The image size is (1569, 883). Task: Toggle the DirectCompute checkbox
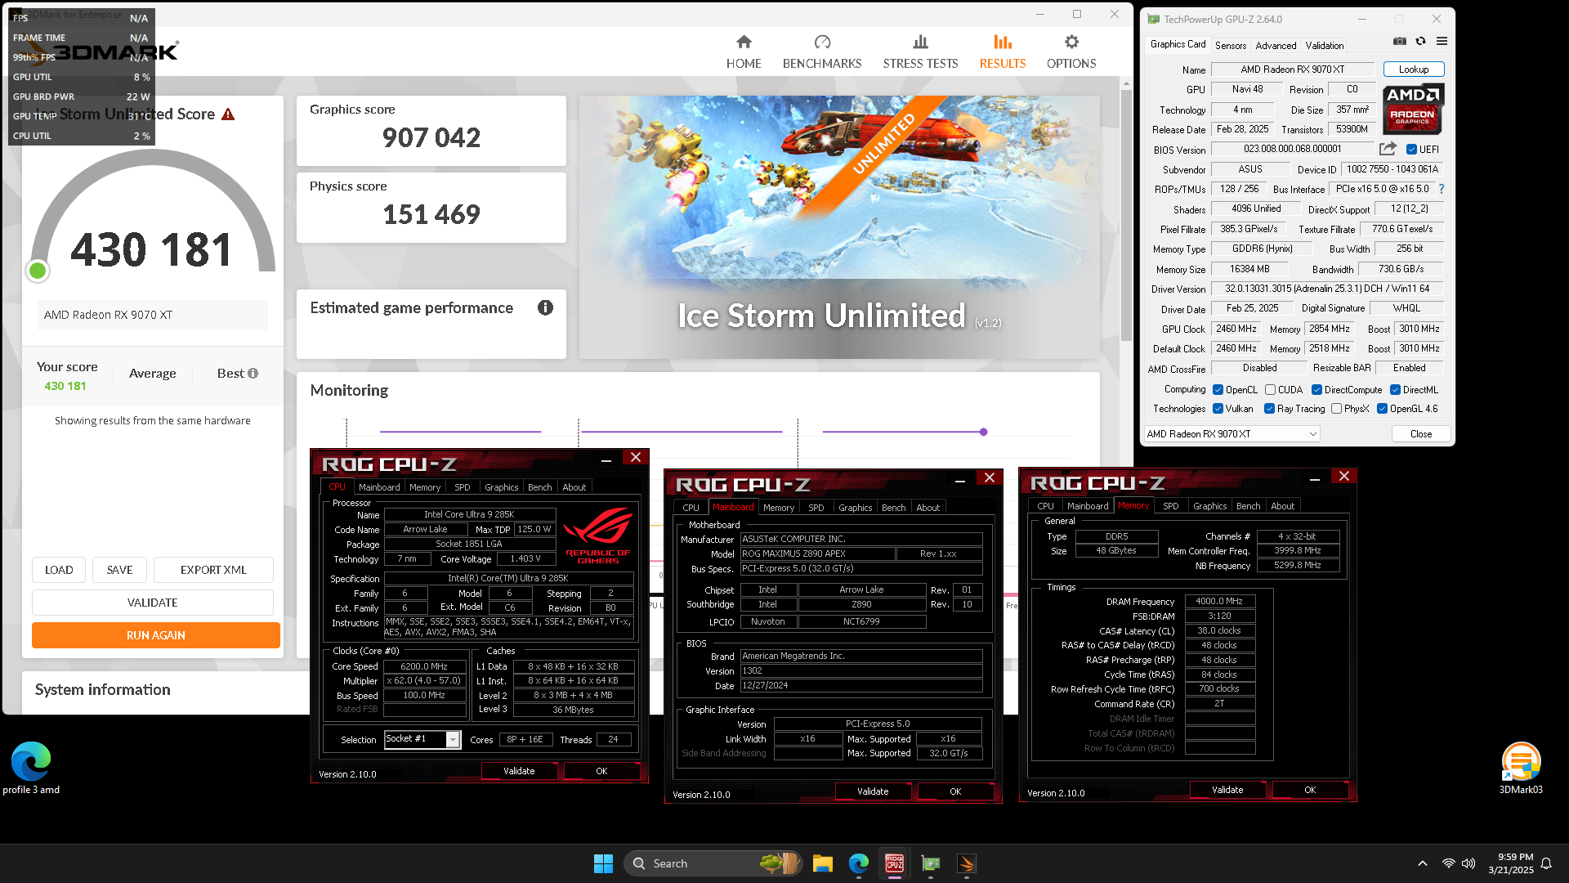point(1316,390)
